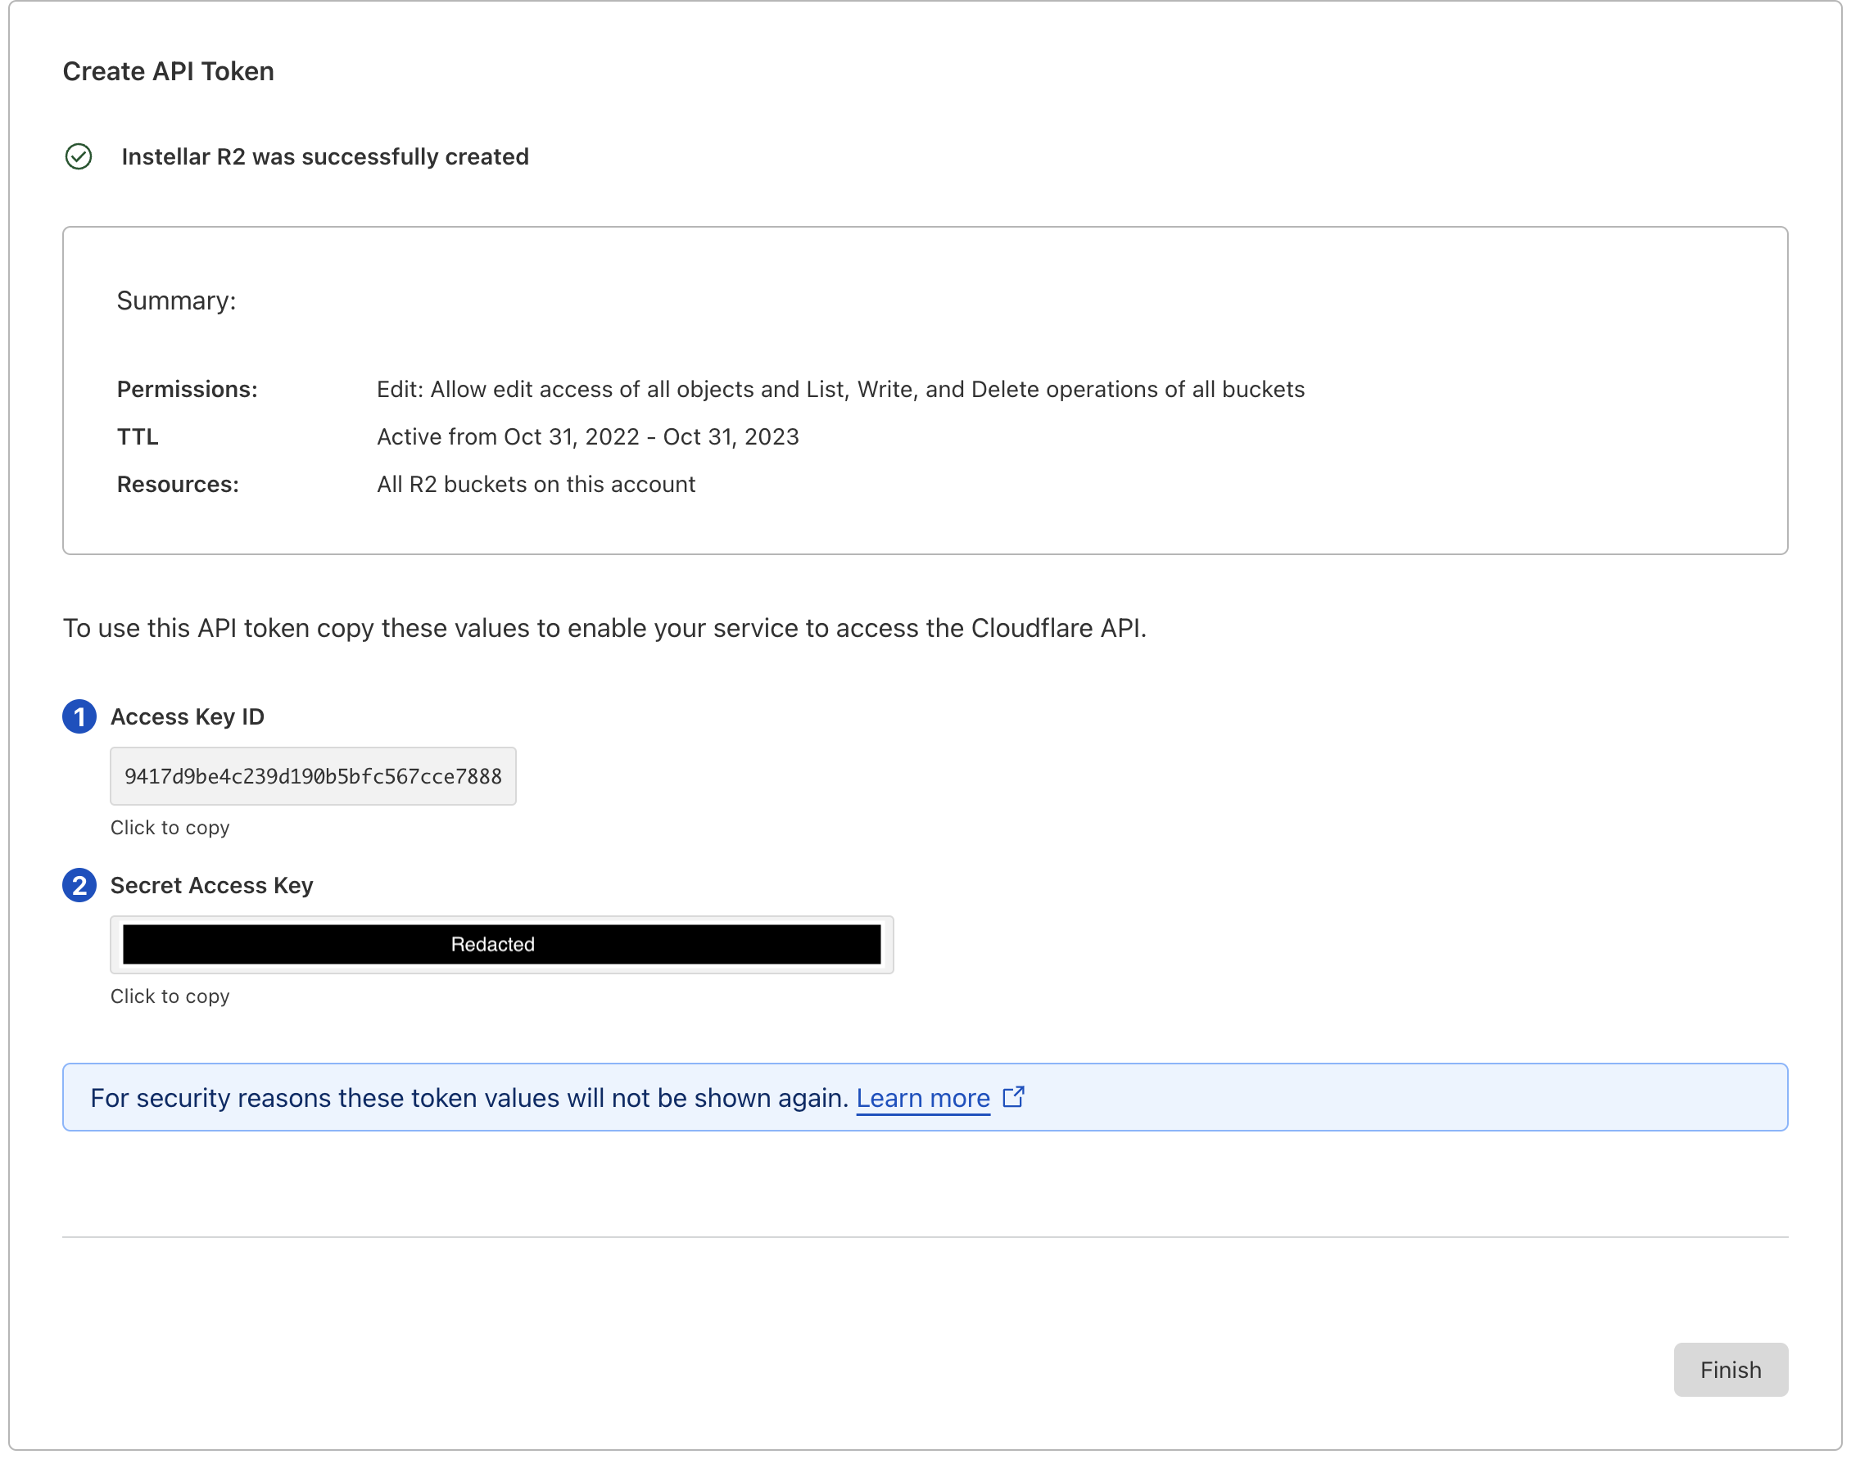
Task: Click the Access Key ID label
Action: [188, 716]
